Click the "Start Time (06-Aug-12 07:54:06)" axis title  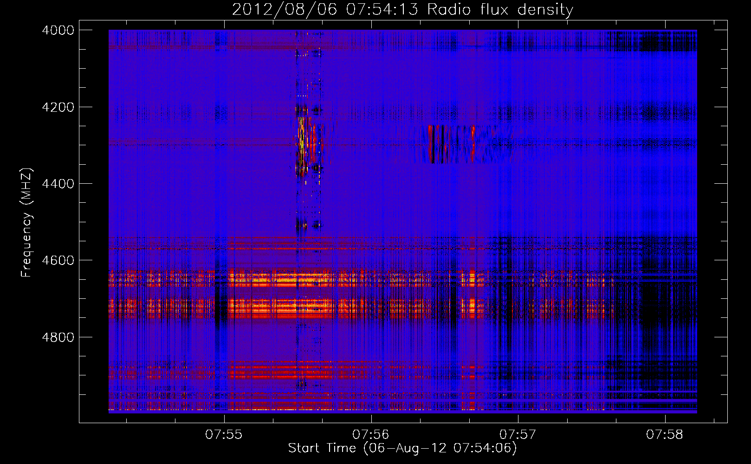click(402, 448)
